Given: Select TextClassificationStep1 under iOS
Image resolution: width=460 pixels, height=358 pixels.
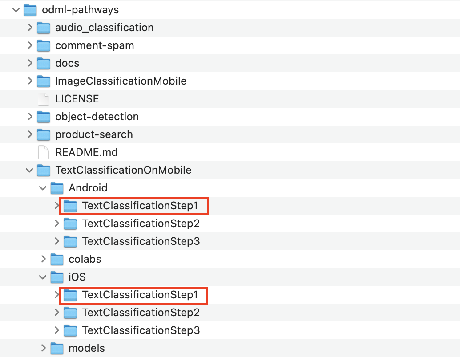Looking at the screenshot, I should click(141, 295).
